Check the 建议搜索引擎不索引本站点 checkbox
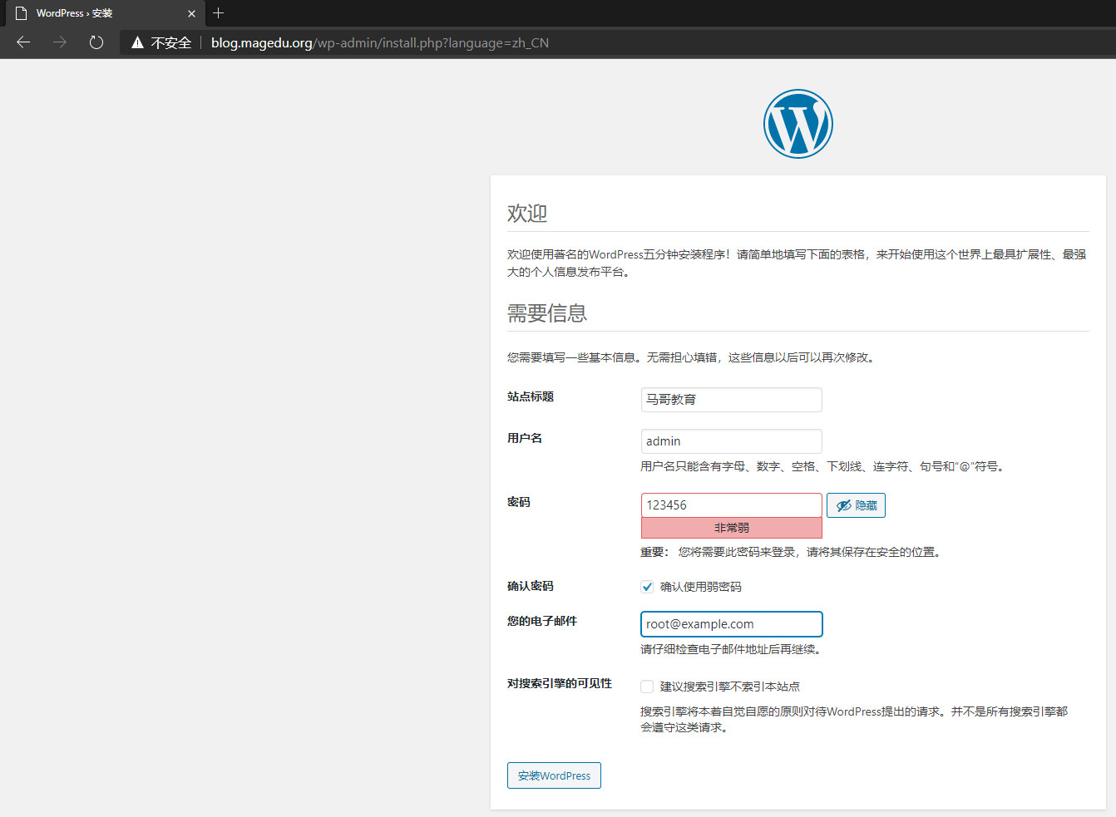 click(x=647, y=687)
